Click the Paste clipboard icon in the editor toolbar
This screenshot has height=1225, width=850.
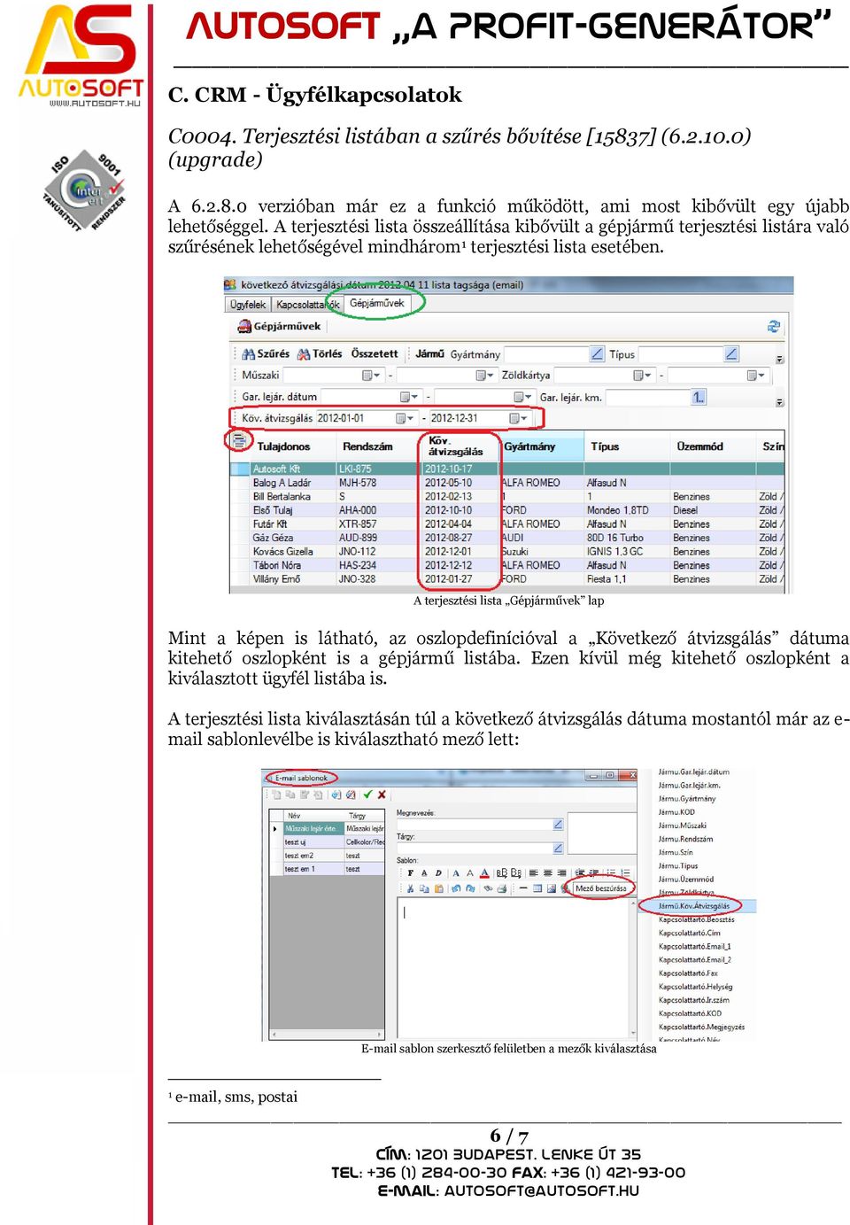(438, 888)
